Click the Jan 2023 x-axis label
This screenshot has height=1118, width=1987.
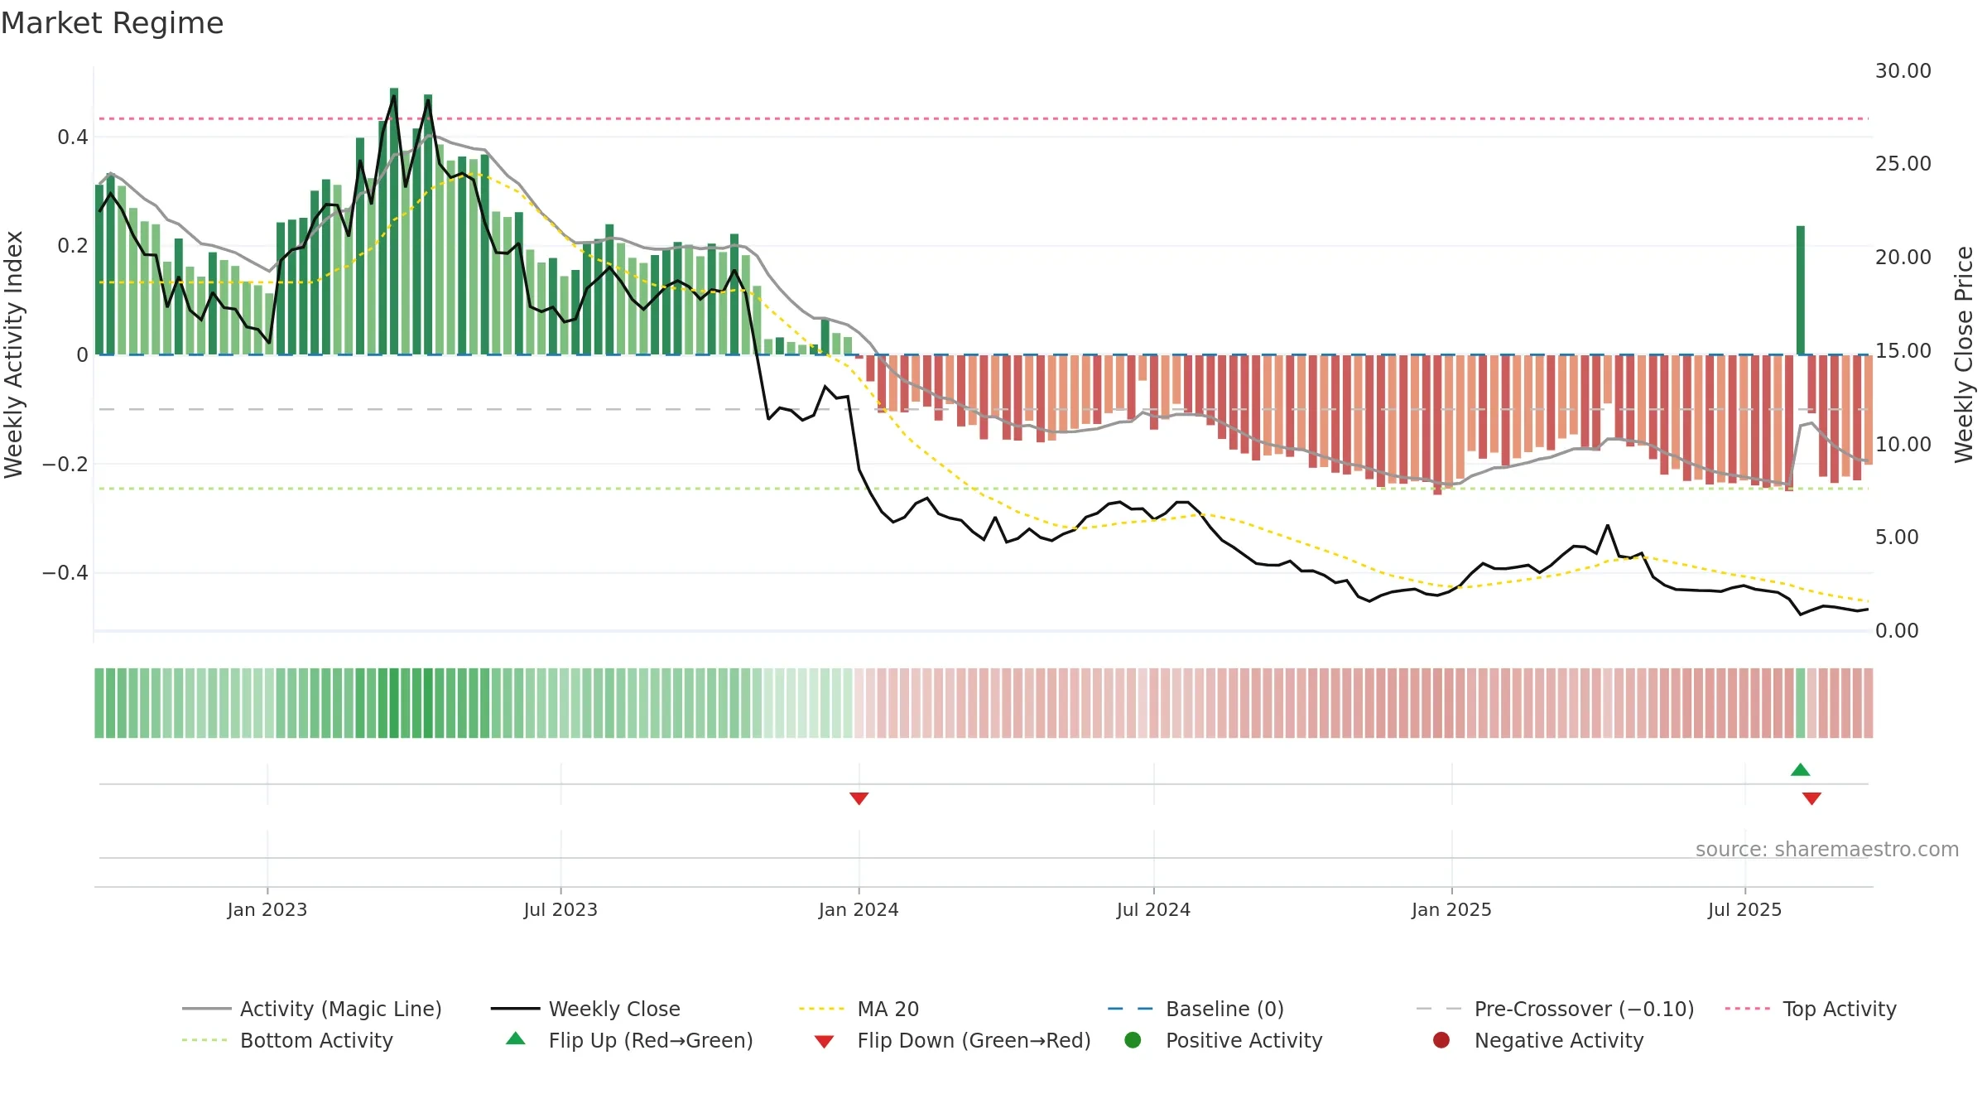click(x=267, y=909)
